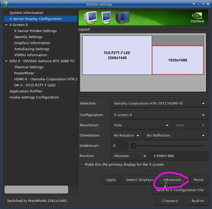The image size is (212, 209).
Task: Click the Справка help button
Action: tap(168, 201)
